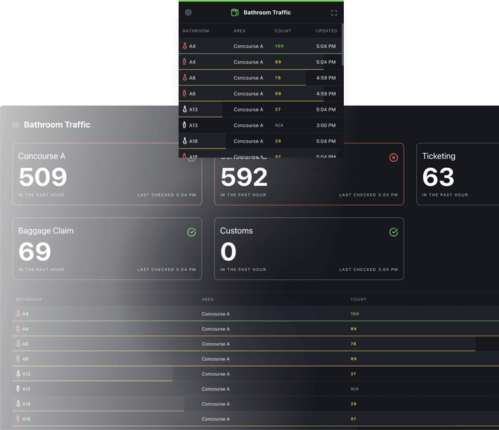Image resolution: width=499 pixels, height=430 pixels.
Task: Click count 78 in dashboard table A8 row
Action: point(353,344)
